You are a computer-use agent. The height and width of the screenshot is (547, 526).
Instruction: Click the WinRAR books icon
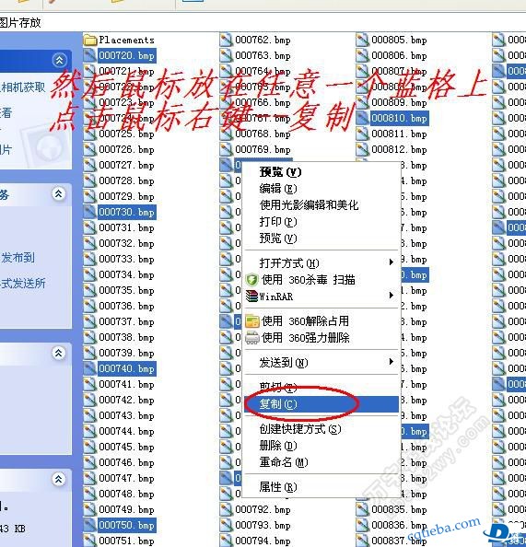[x=251, y=297]
